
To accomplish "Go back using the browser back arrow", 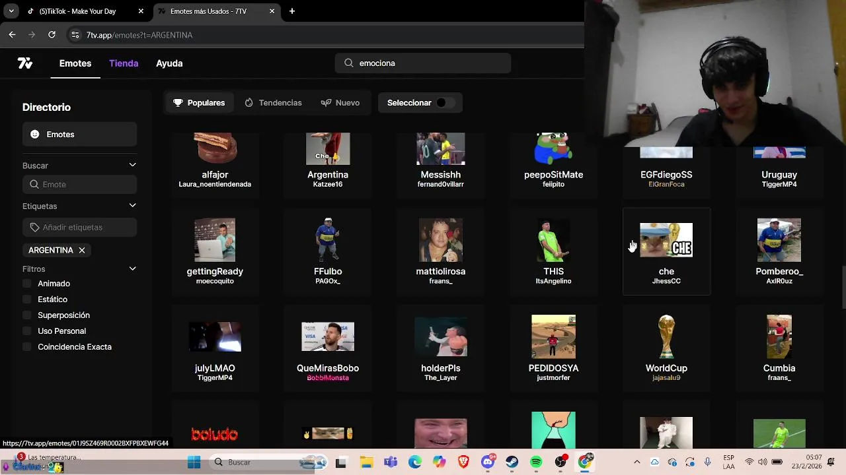I will point(12,35).
